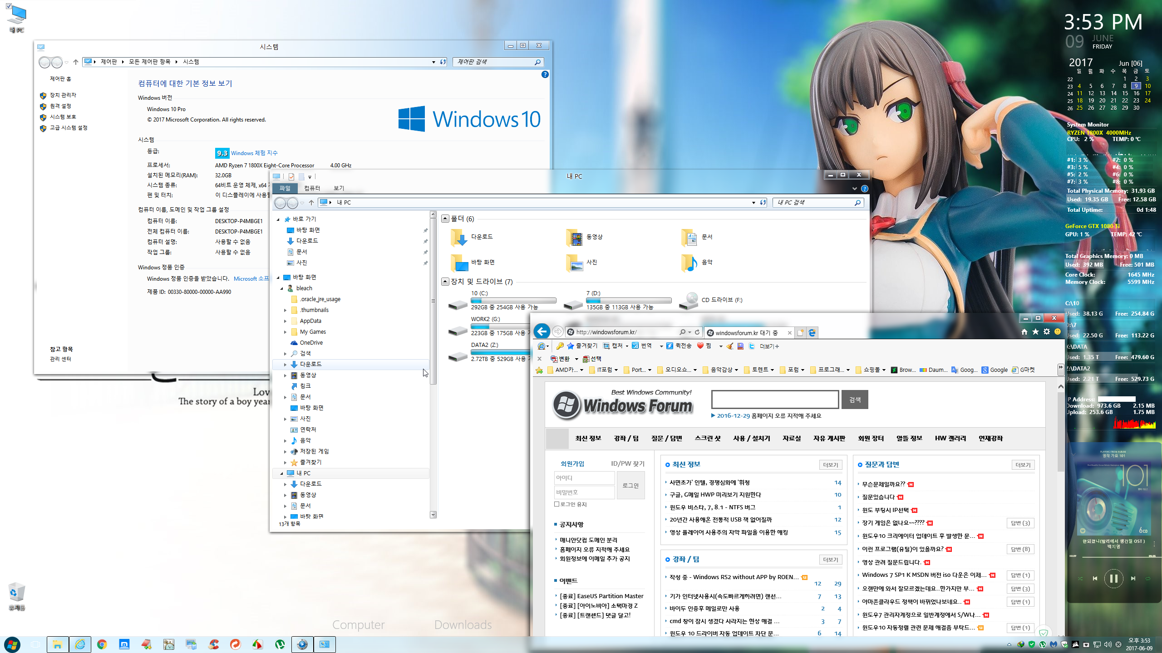Launch Maxthon browser from the taskbar
Viewport: 1162px width, 653px height.
pyautogui.click(x=124, y=644)
